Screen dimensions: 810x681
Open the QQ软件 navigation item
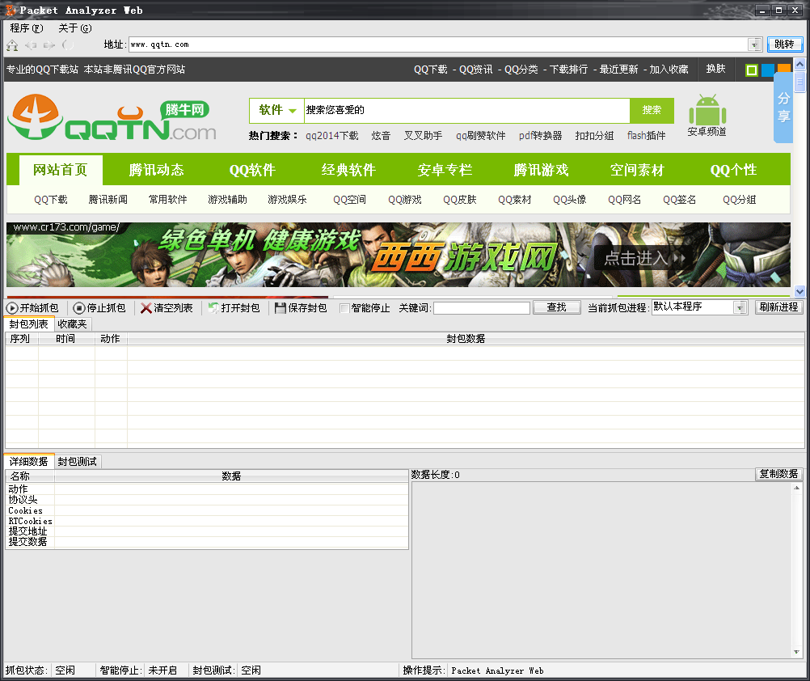tap(252, 170)
